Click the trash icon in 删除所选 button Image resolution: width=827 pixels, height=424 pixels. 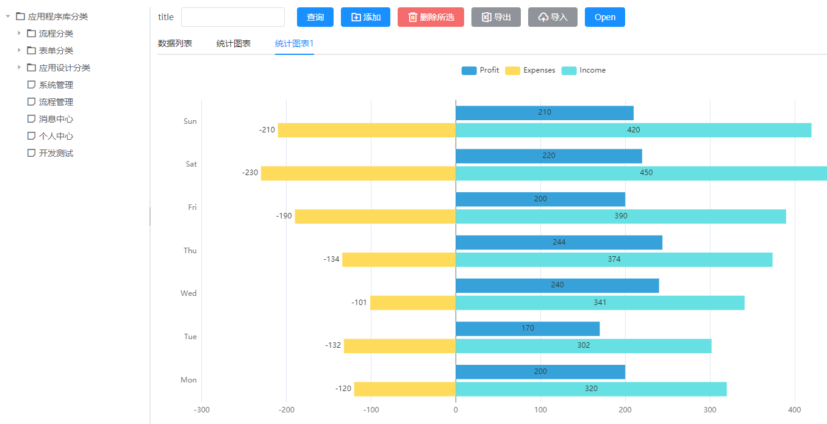pyautogui.click(x=412, y=17)
